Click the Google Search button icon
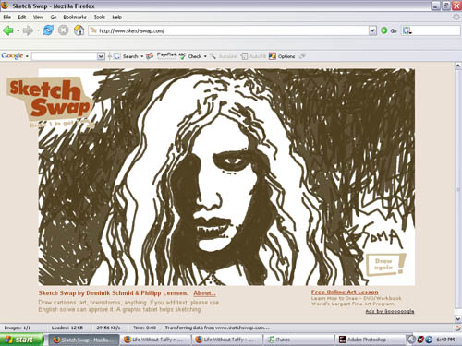Screen dimensions: 462x346 (x=116, y=56)
